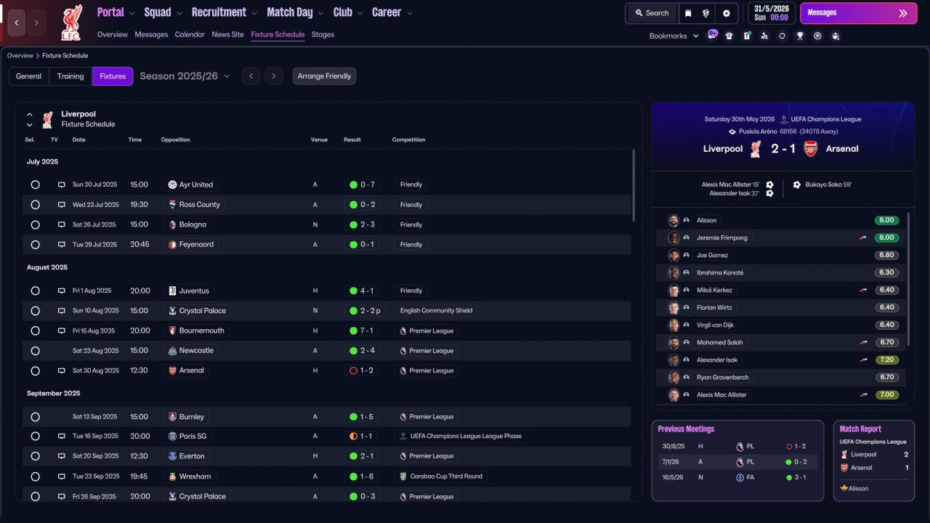The width and height of the screenshot is (930, 523).
Task: Collapse the Liverpool Fixture Schedule panel chevron
Action: pos(30,115)
